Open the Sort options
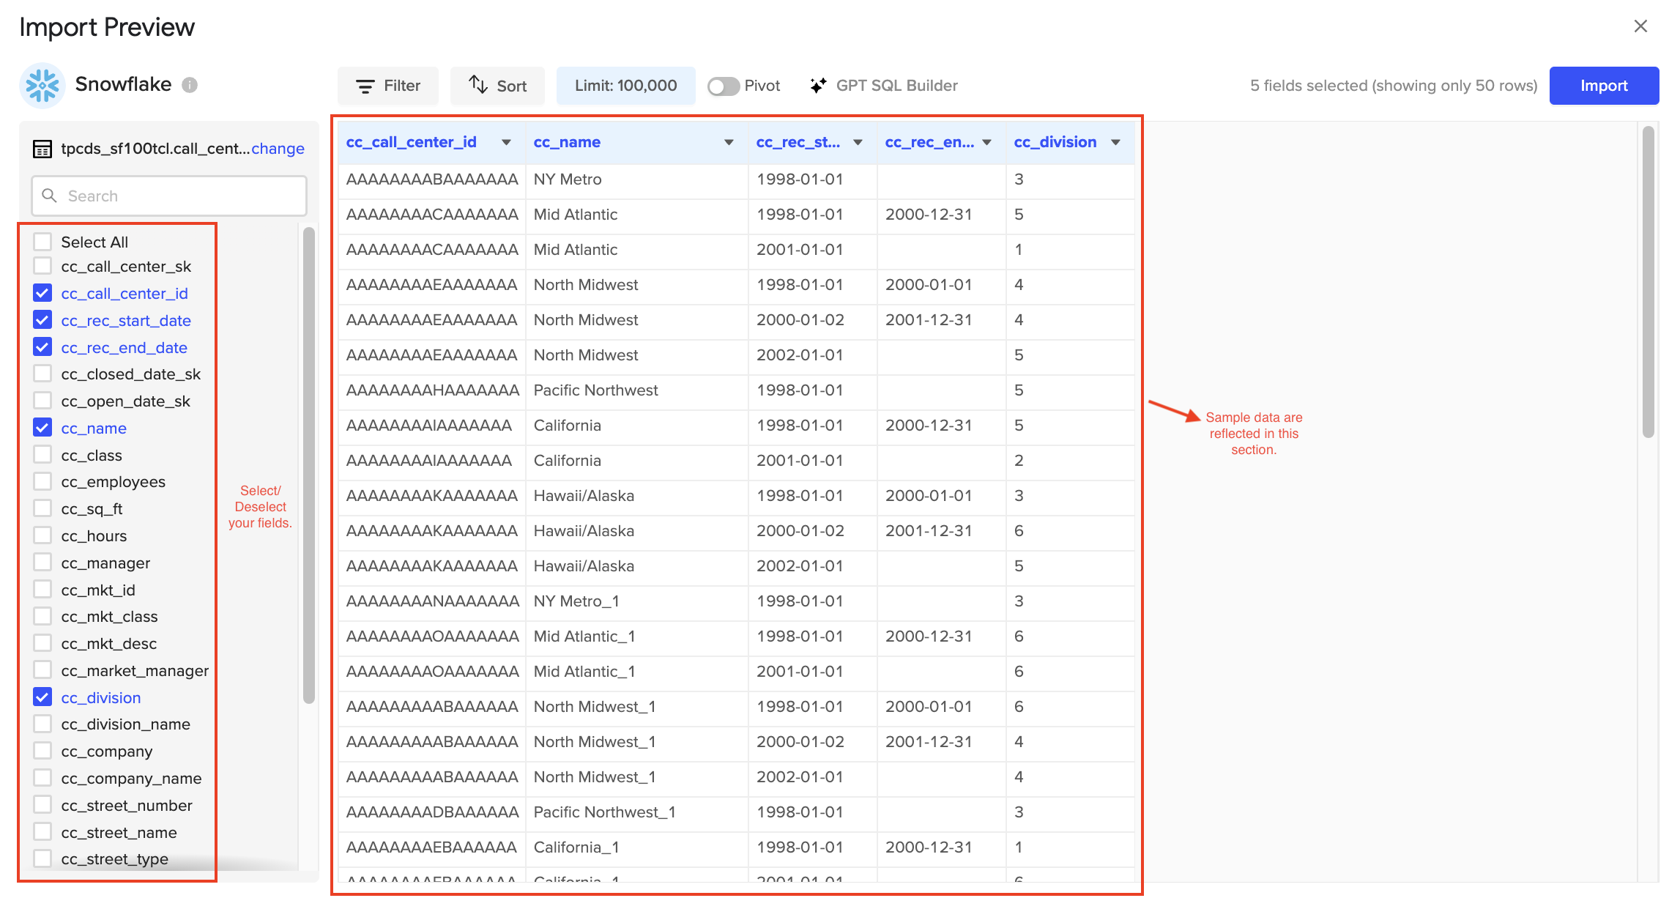This screenshot has height=898, width=1680. pyautogui.click(x=498, y=86)
